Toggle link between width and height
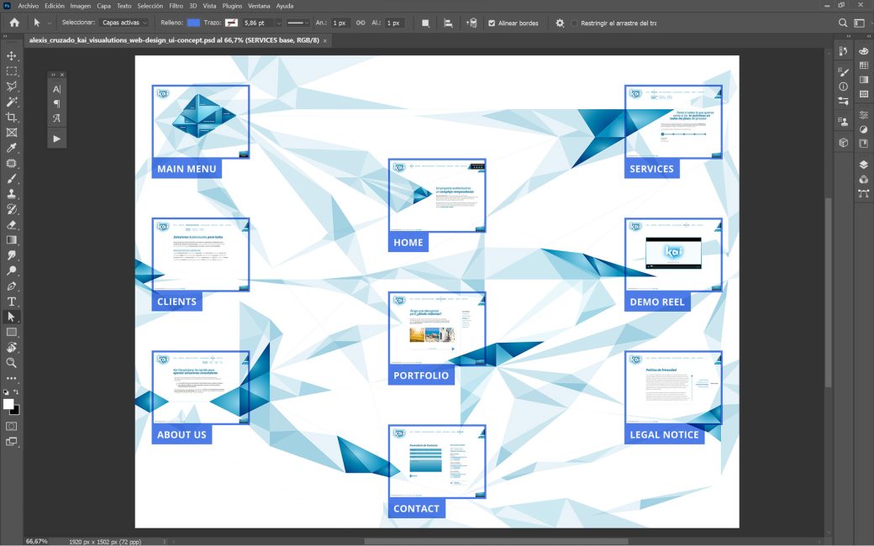Screen dimensions: 874x546 coord(361,23)
